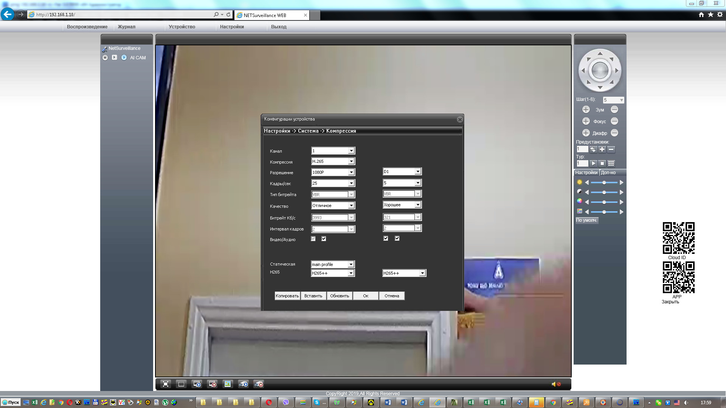Switch to the Доп-но tab

tap(608, 173)
